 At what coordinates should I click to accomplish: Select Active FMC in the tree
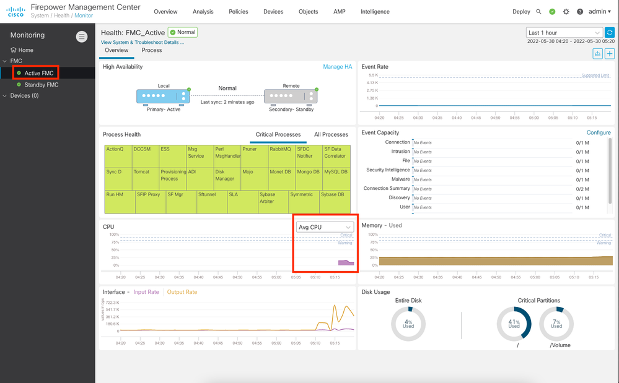click(x=38, y=73)
